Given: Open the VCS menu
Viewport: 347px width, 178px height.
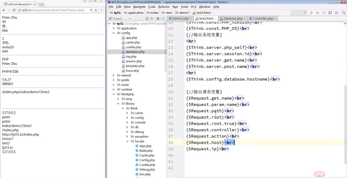Looking at the screenshot, I should (193, 7).
